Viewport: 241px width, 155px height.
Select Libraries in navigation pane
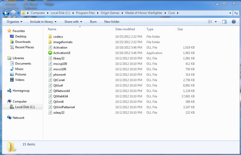(18, 58)
